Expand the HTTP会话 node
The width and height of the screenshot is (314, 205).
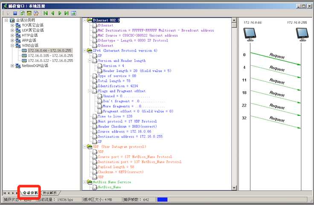[x=12, y=35]
